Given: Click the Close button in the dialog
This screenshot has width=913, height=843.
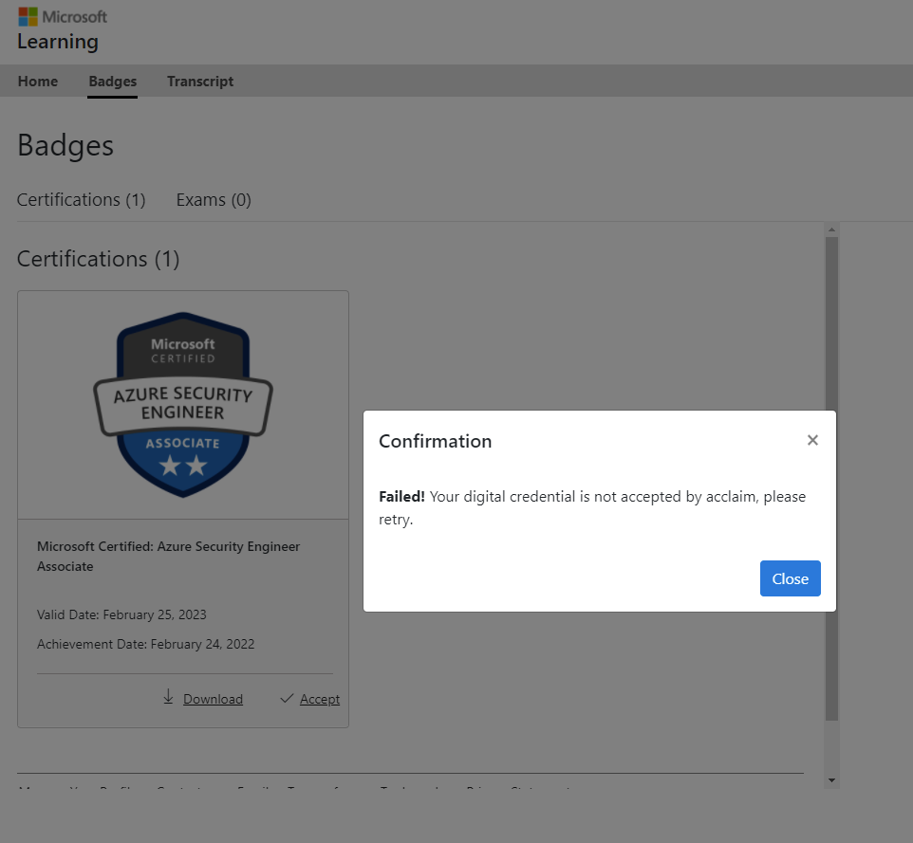Looking at the screenshot, I should pyautogui.click(x=790, y=578).
